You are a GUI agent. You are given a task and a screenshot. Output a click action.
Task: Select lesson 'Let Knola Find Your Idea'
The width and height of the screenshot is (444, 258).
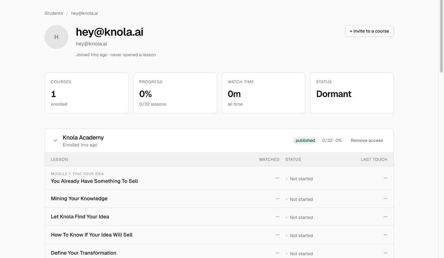click(80, 217)
